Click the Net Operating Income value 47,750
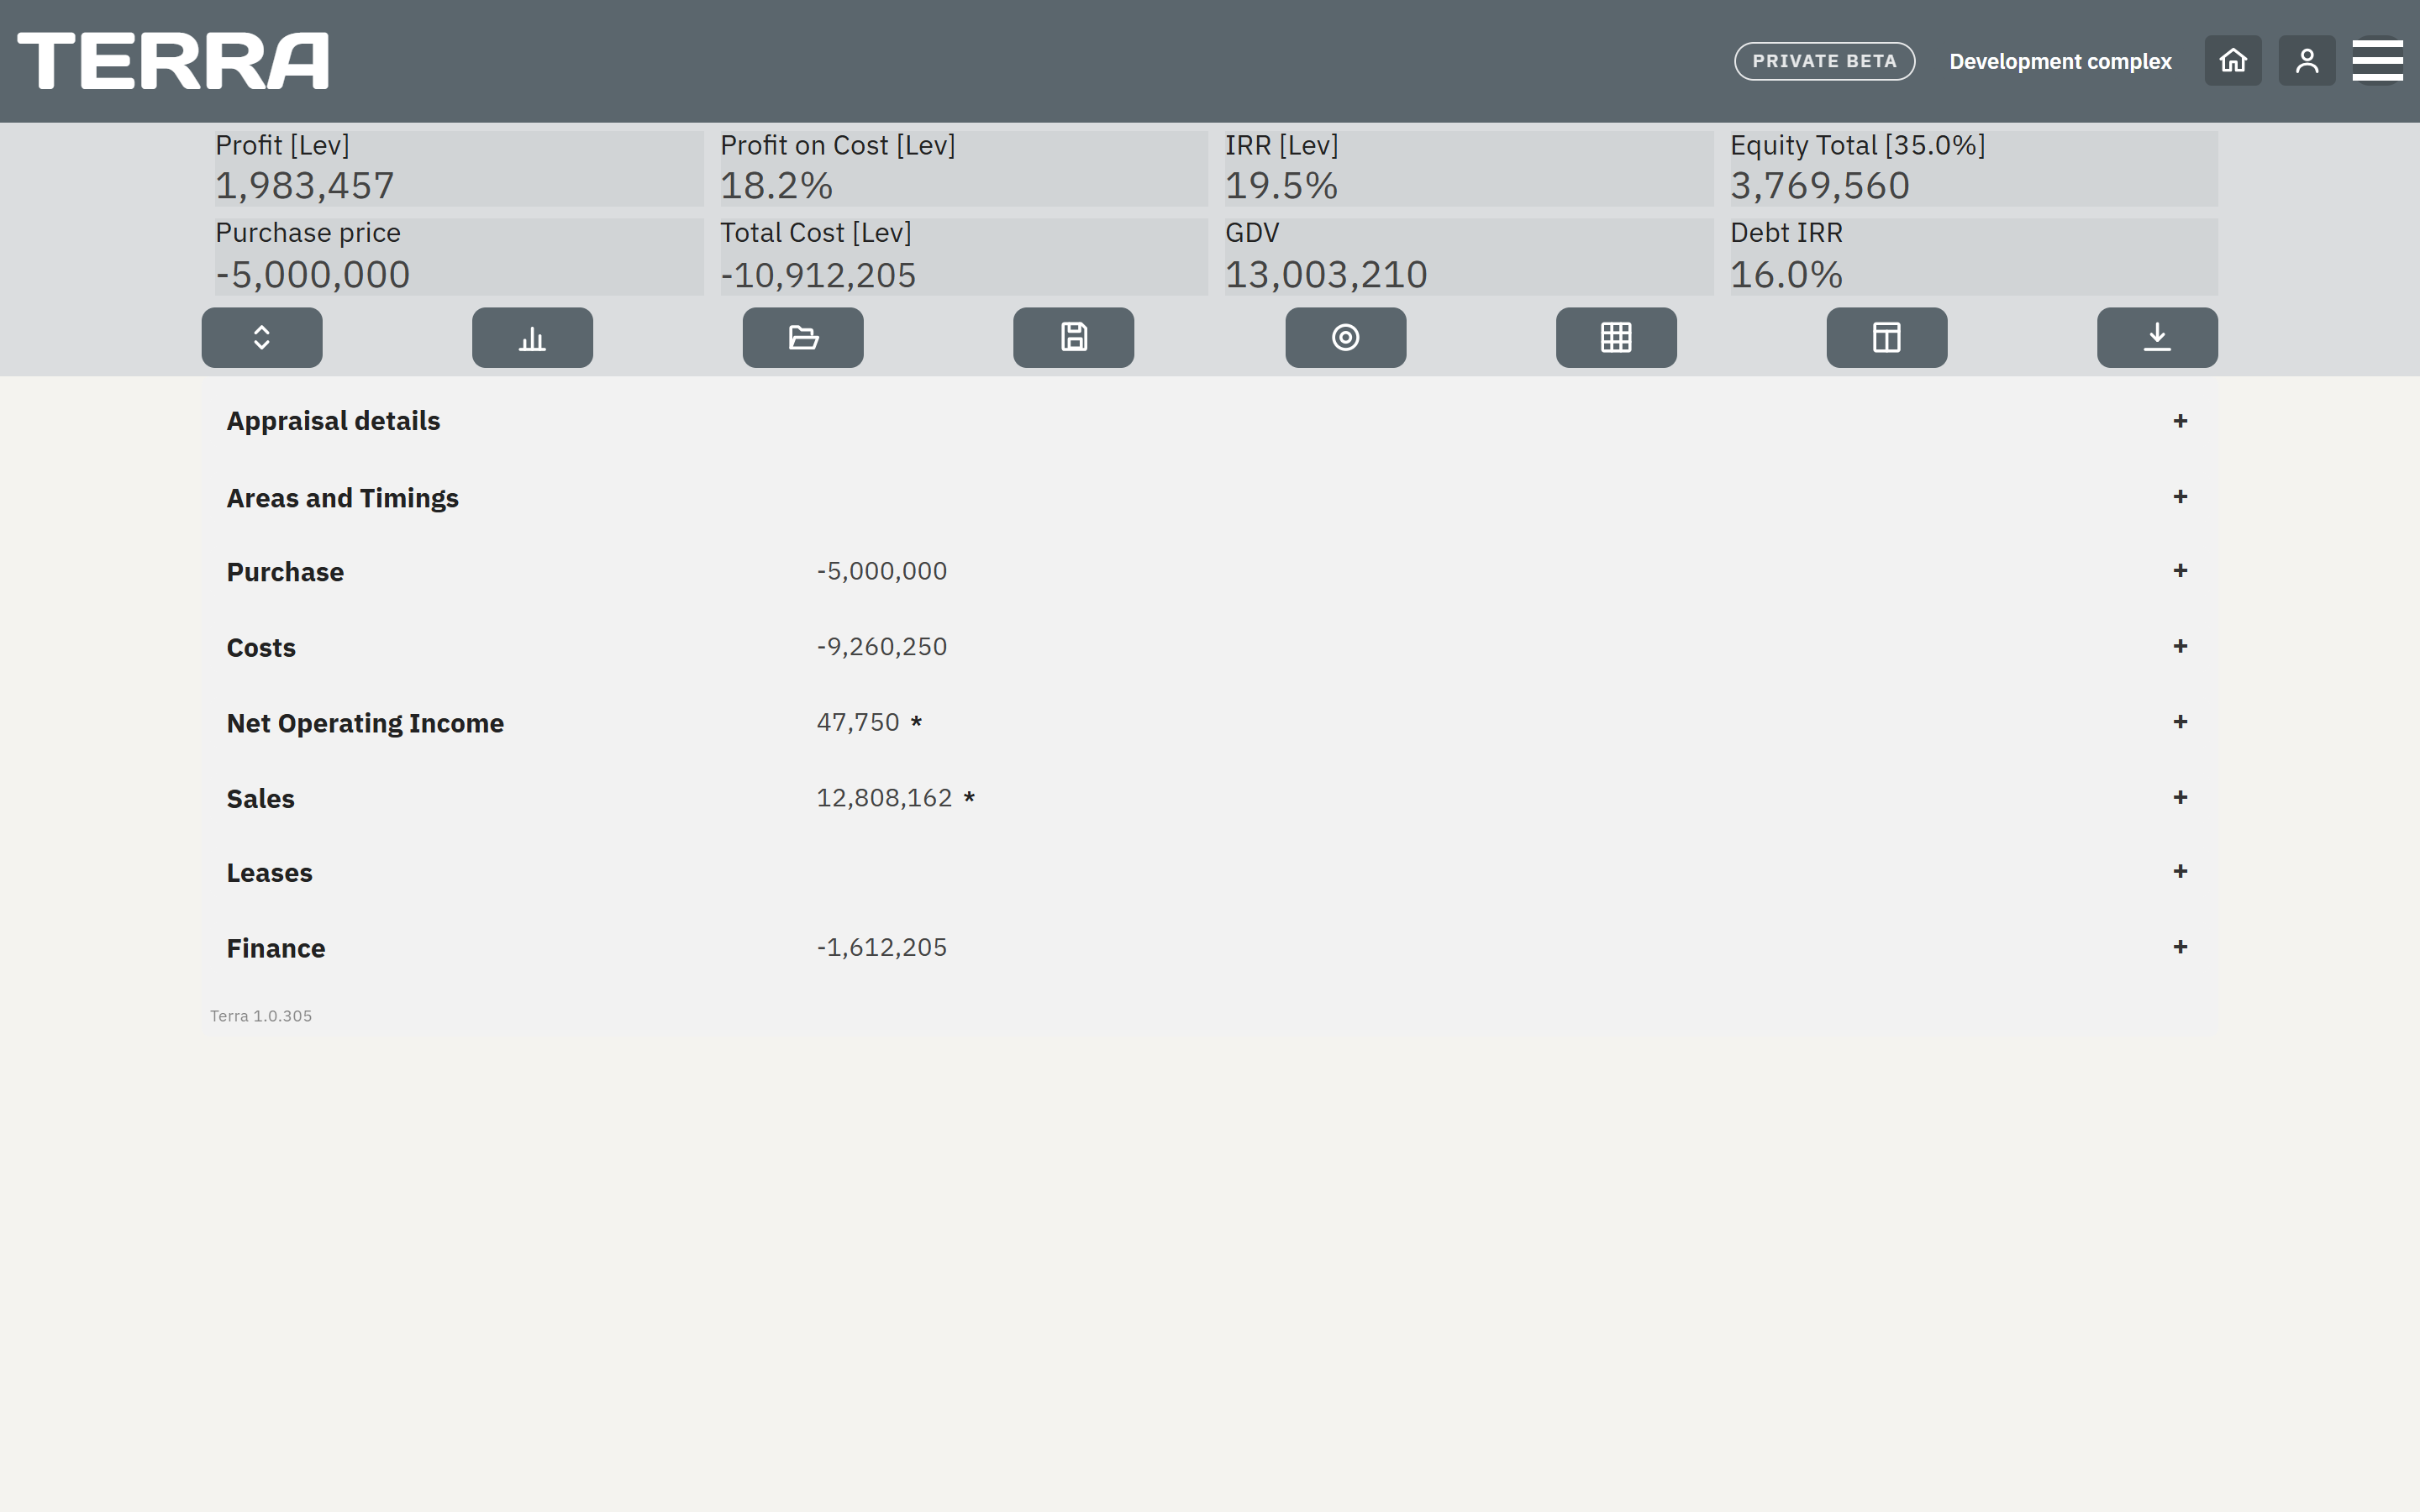 click(858, 722)
